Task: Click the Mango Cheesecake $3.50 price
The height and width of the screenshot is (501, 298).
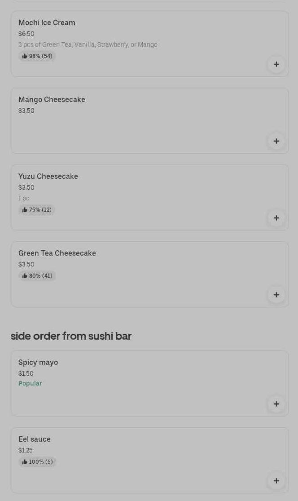Action: (x=26, y=111)
